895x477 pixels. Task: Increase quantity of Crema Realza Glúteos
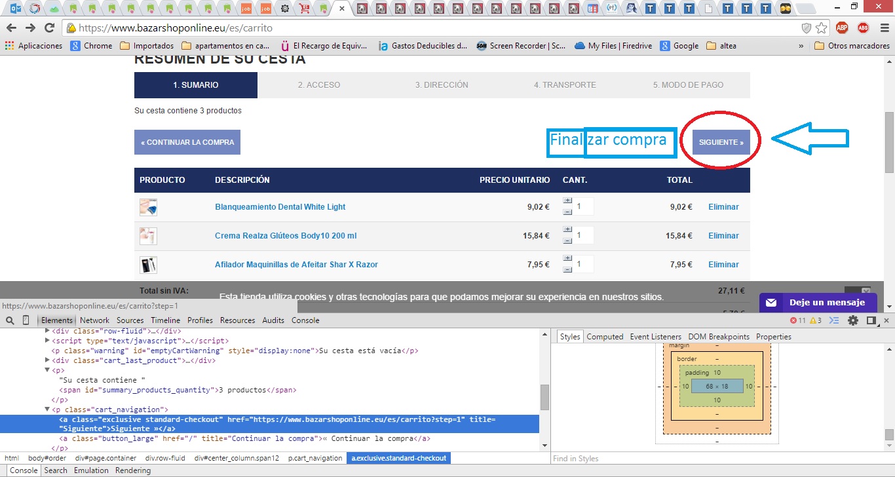pos(567,230)
